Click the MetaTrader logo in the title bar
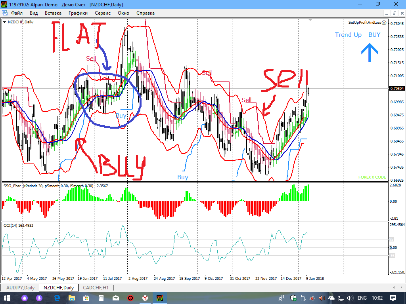This screenshot has height=304, width=406. (x=4, y=4)
